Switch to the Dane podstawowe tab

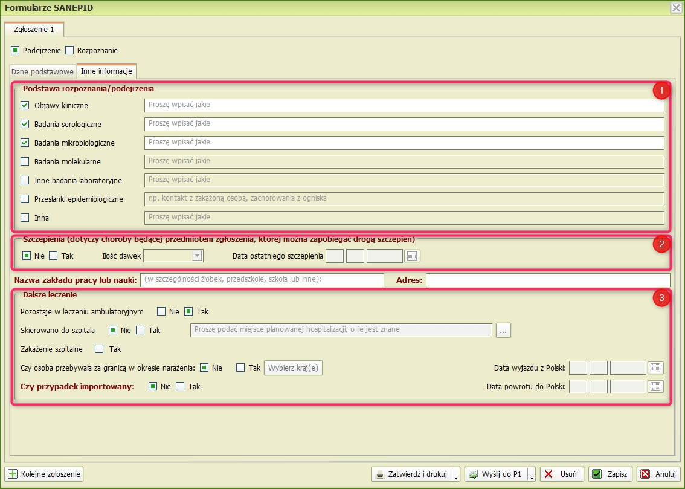point(43,71)
